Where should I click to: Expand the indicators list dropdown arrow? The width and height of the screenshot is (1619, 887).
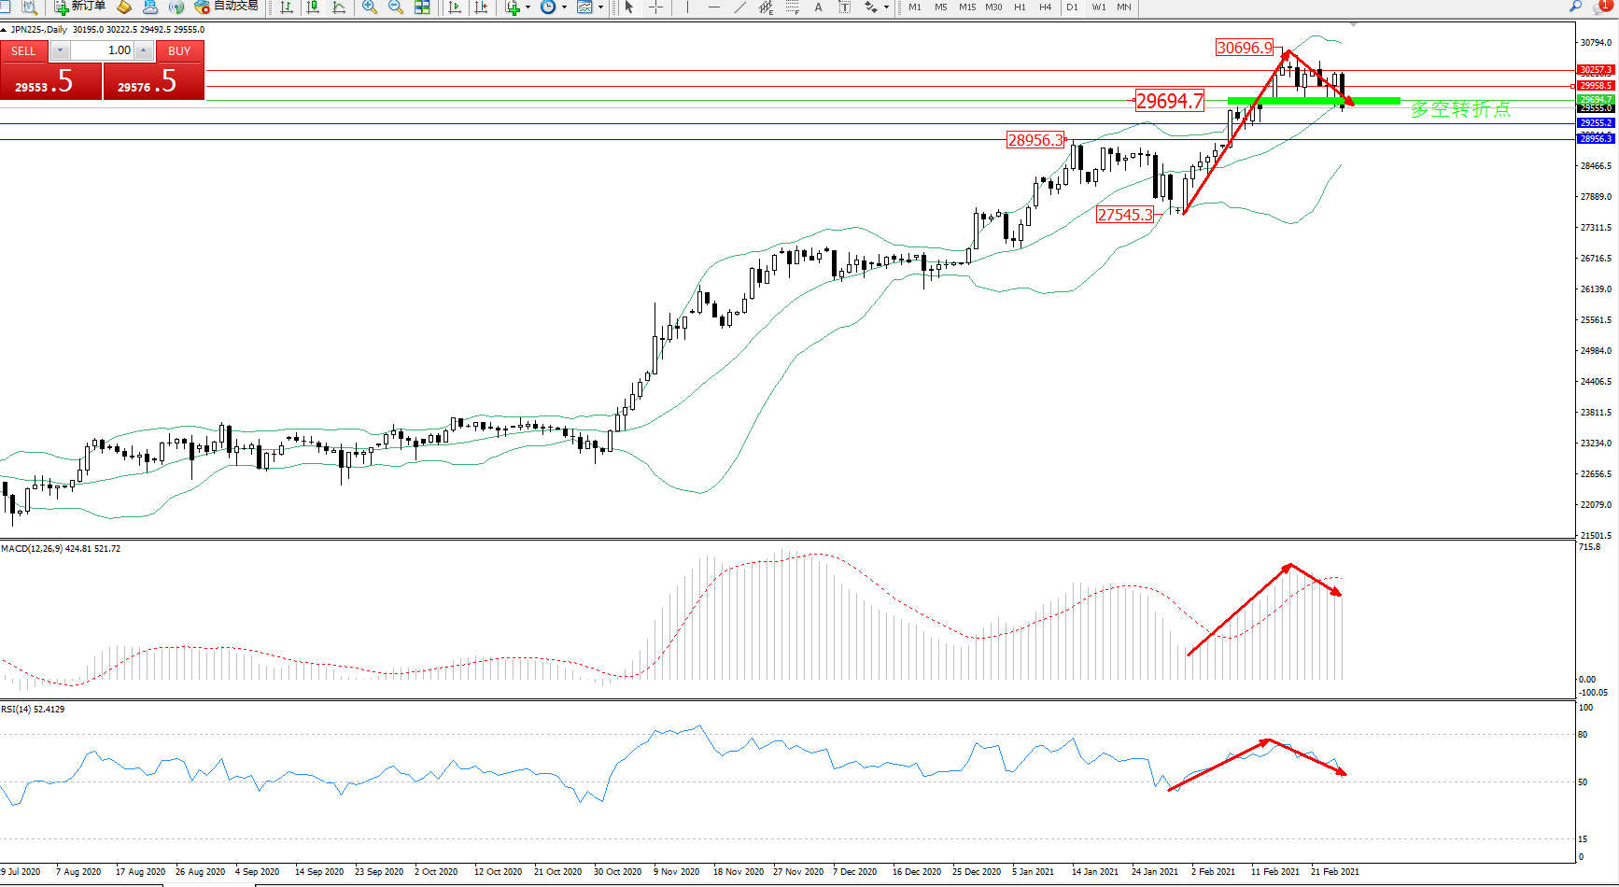tap(528, 7)
